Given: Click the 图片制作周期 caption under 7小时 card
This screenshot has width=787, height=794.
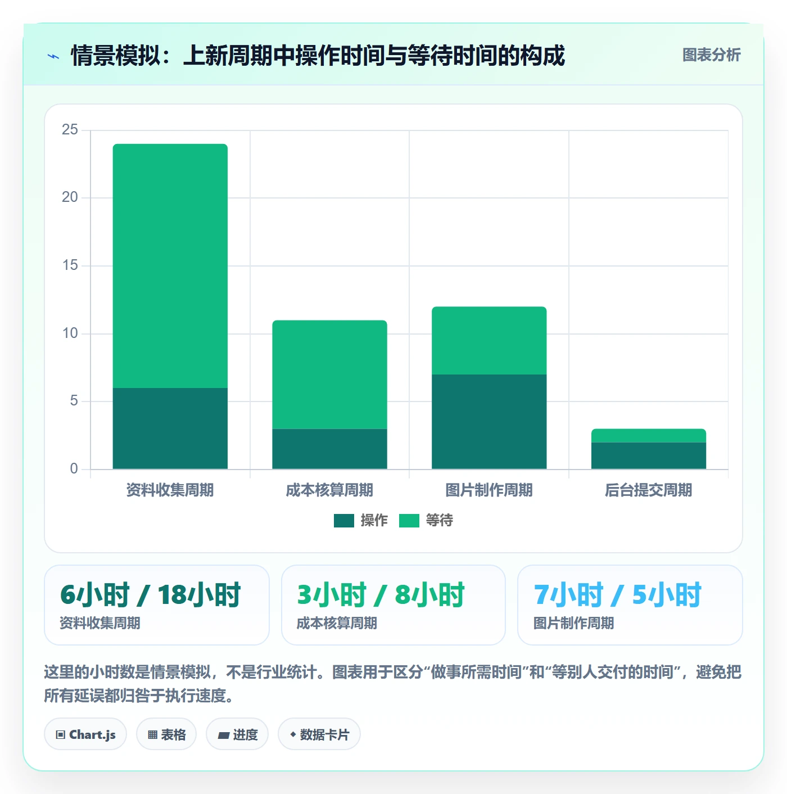Looking at the screenshot, I should click(x=573, y=623).
